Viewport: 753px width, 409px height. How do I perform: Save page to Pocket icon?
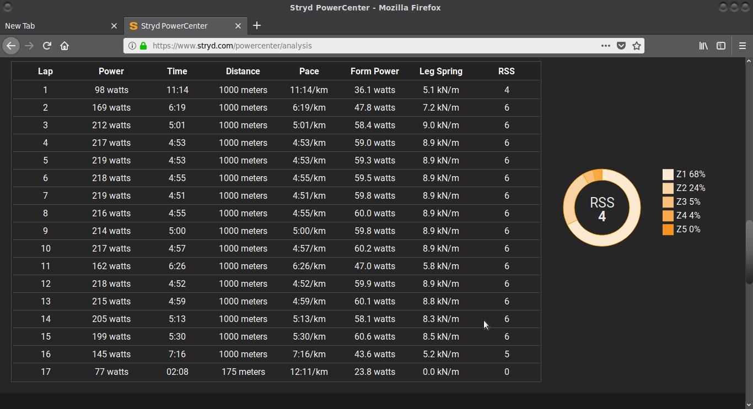tap(621, 46)
